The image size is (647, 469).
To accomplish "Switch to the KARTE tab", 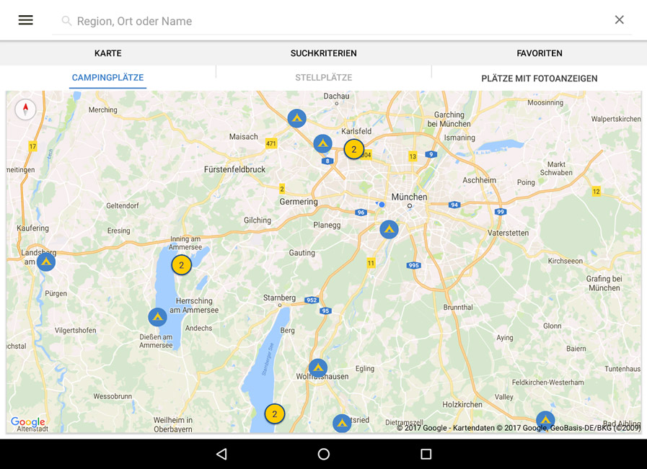I will coord(107,53).
